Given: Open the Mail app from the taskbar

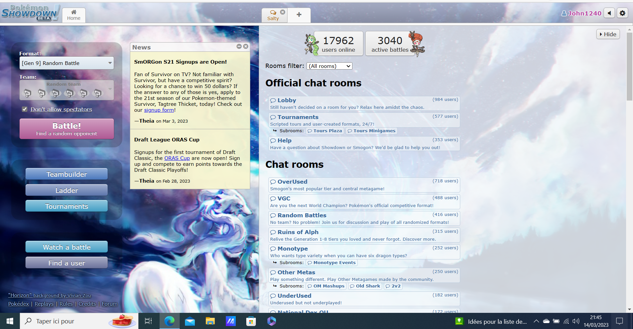Looking at the screenshot, I should coord(190,321).
